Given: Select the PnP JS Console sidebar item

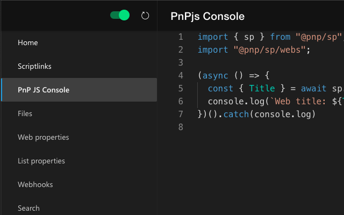Looking at the screenshot, I should (44, 90).
